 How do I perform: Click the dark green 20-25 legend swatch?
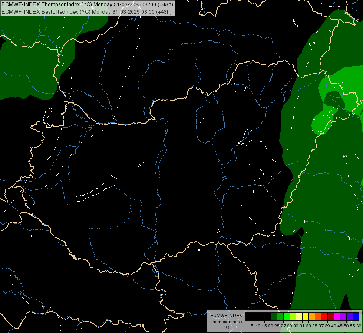(x=274, y=316)
